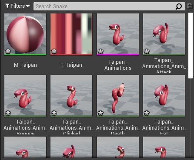194x160 pixels.
Task: Select the Taipan_Animations skeletal mesh thumbnail
Action: (118, 34)
